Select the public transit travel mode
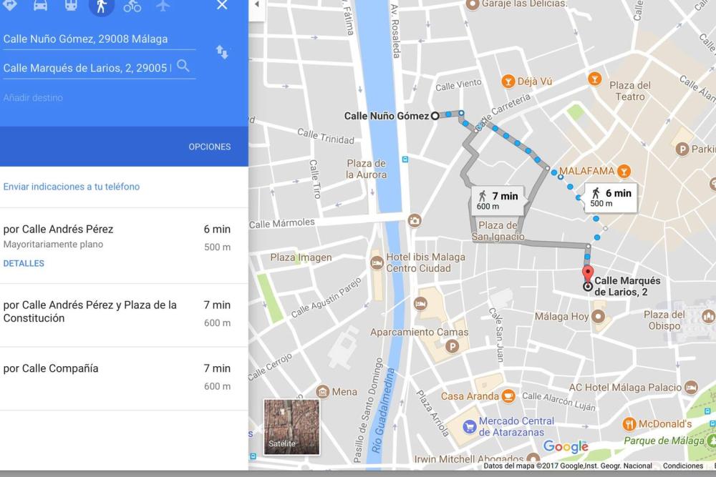 pyautogui.click(x=71, y=6)
